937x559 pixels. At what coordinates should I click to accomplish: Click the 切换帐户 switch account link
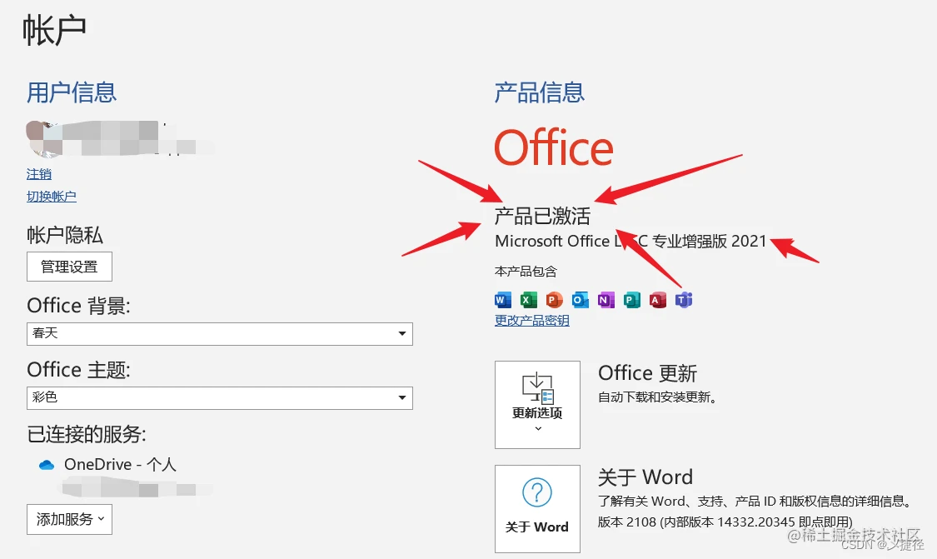52,197
